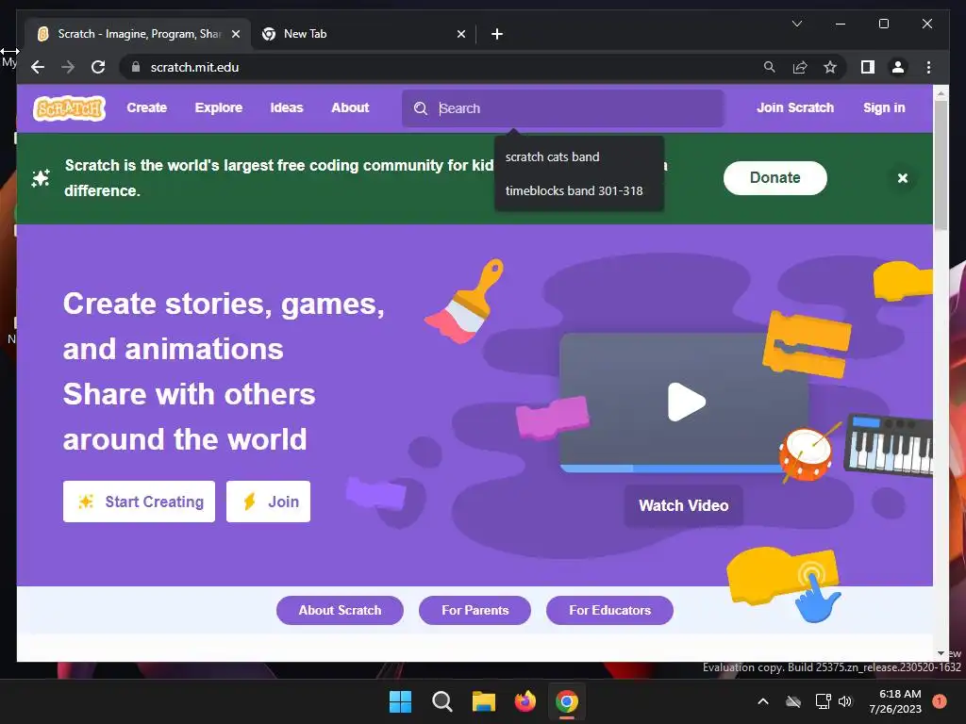Click the browser forward arrow
The image size is (966, 724).
pos(68,67)
